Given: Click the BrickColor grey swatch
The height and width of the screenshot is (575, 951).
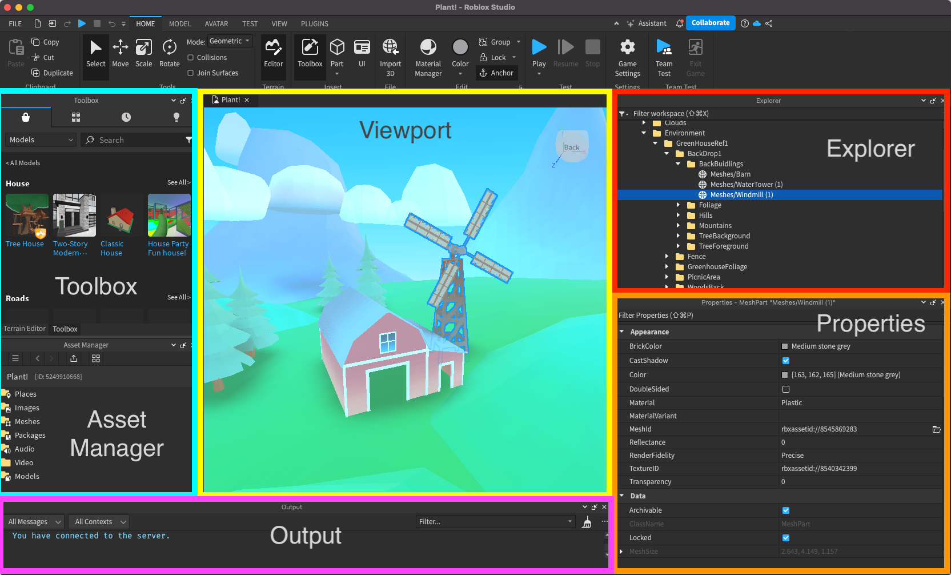Looking at the screenshot, I should [x=785, y=346].
